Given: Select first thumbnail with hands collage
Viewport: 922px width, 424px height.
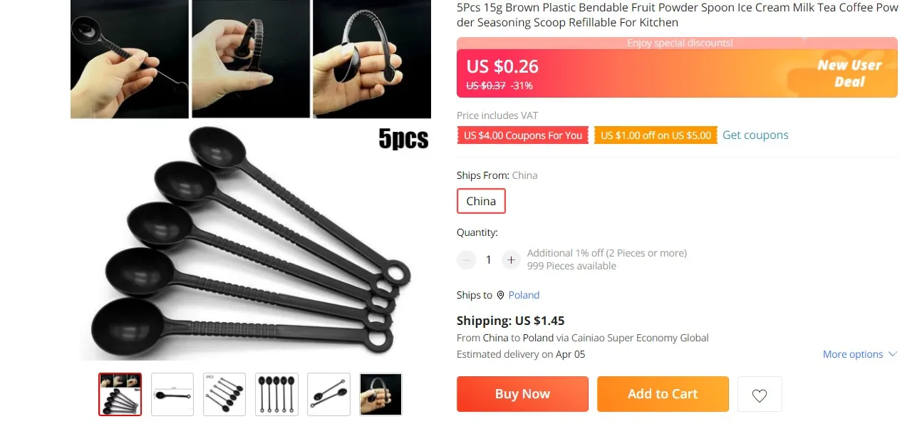Looking at the screenshot, I should click(120, 394).
